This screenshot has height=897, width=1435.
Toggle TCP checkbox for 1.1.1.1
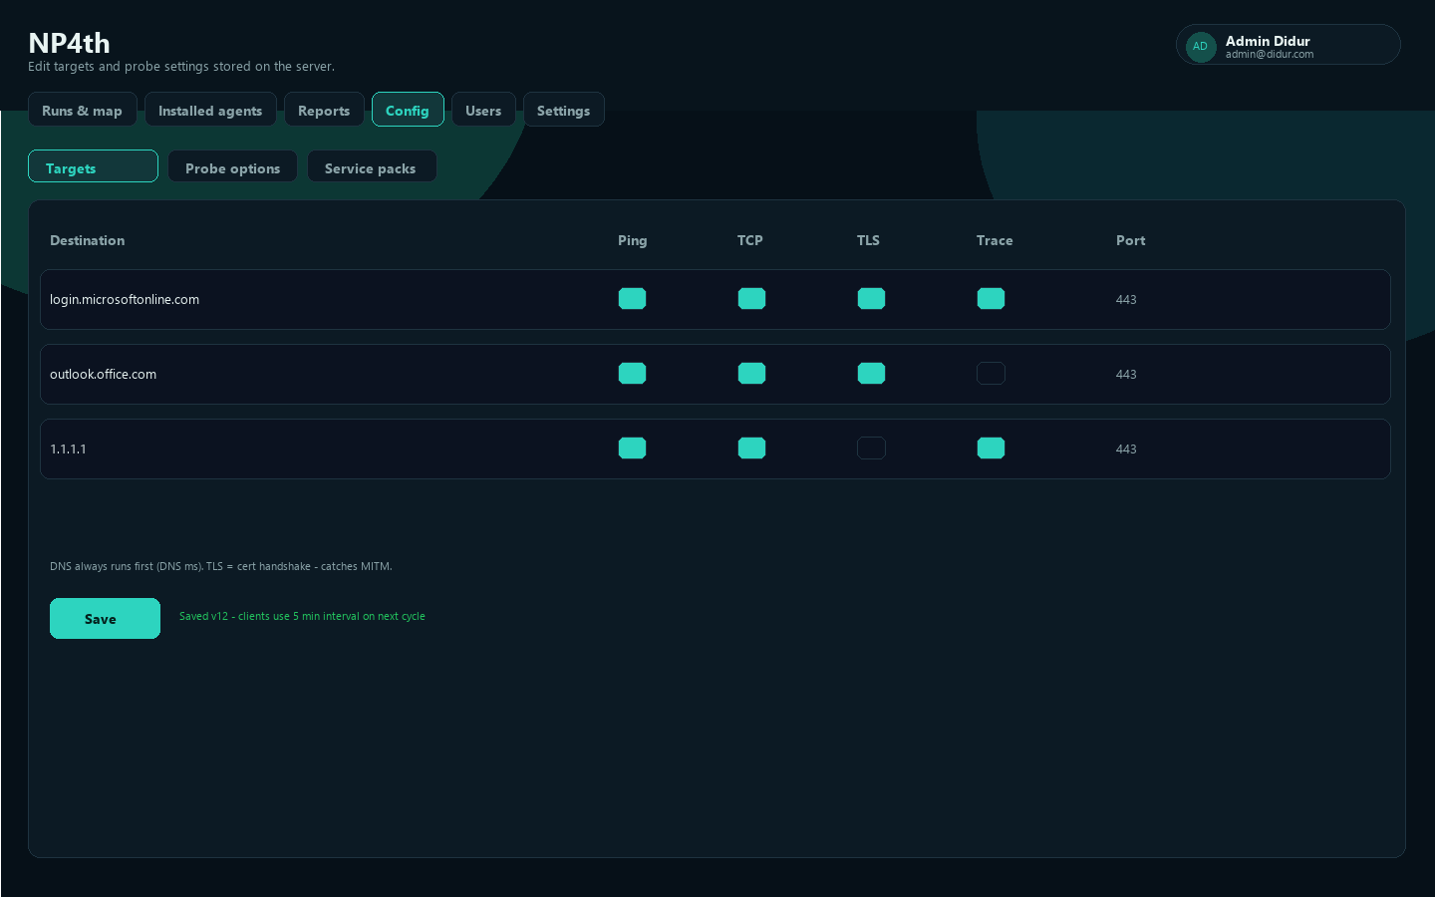tap(751, 448)
